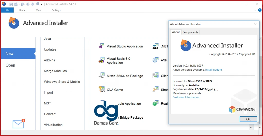
Task: Click the Version 14.2.1 build 80371 text
Action: point(189,66)
